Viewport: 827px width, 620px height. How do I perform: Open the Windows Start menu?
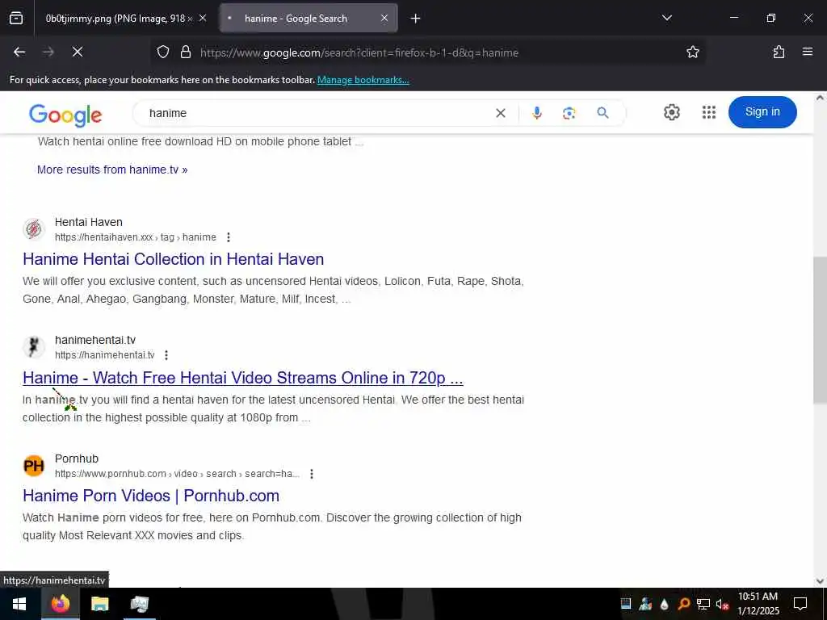19,604
